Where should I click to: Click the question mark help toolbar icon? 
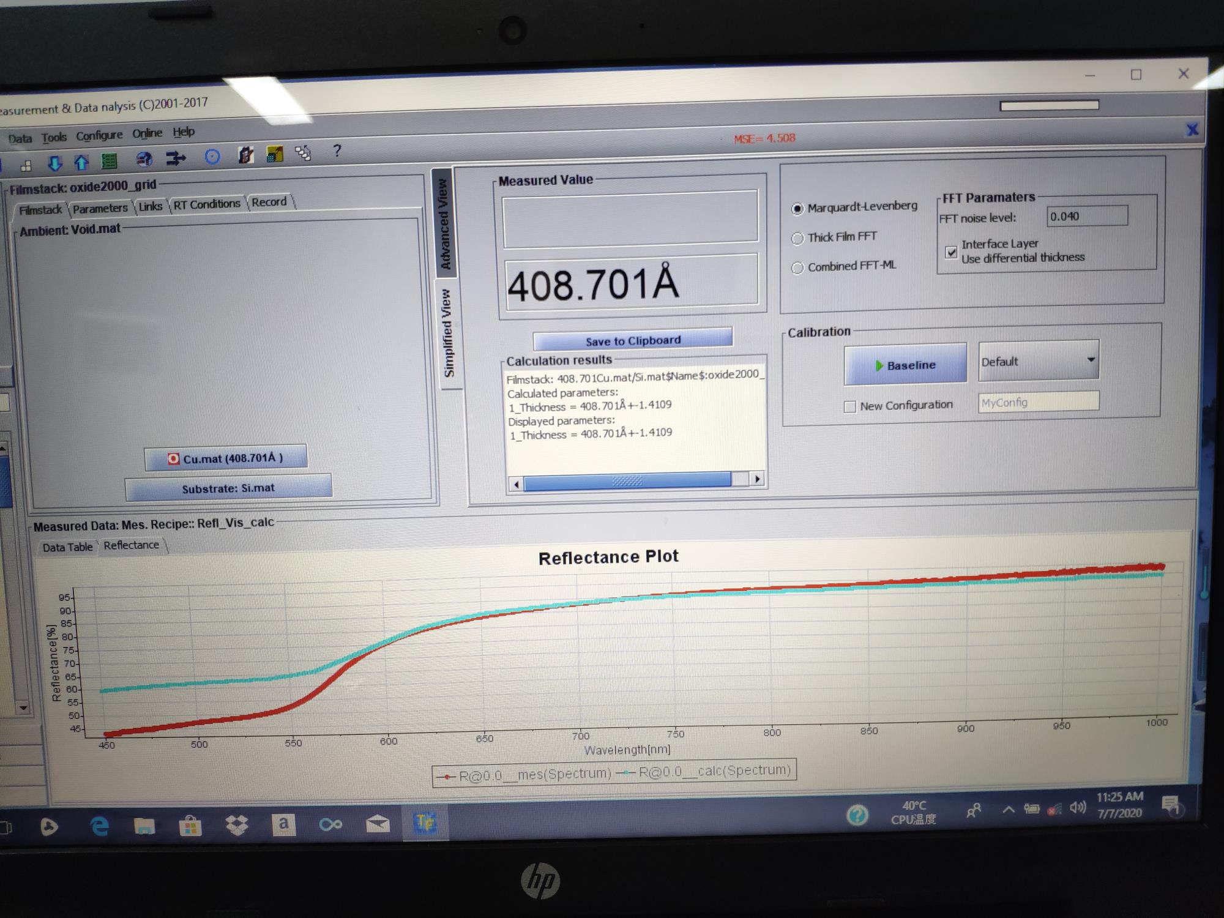point(337,151)
